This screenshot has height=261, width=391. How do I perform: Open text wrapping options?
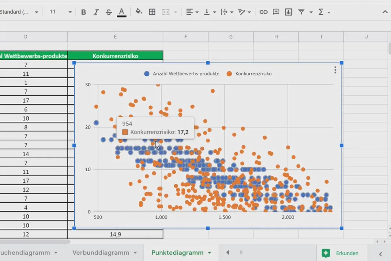pos(227,12)
